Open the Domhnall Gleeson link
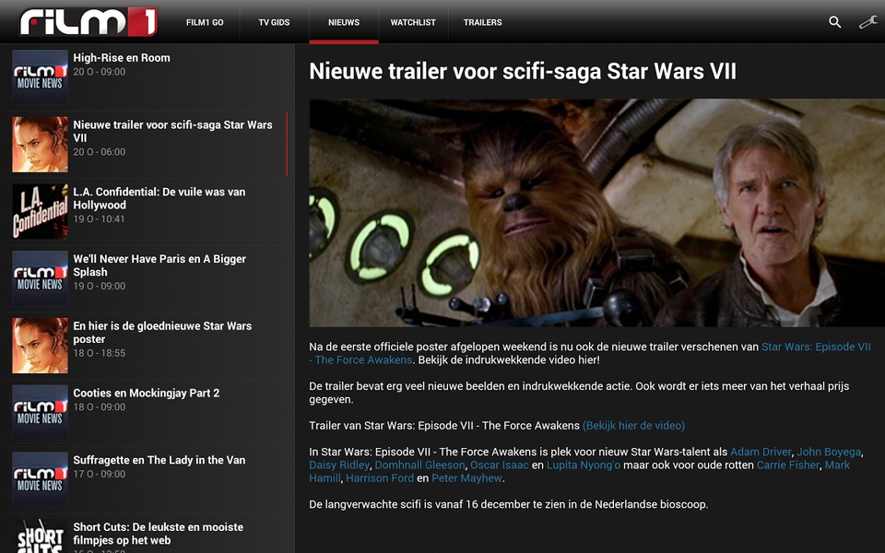Screen dimensions: 885x553 click(420, 465)
